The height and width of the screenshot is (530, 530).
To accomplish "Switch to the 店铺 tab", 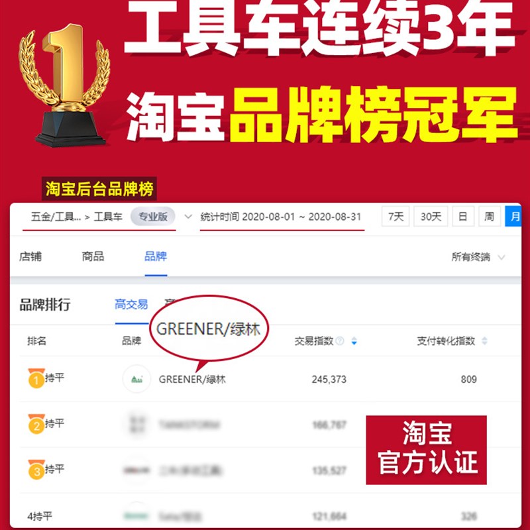I will [30, 256].
